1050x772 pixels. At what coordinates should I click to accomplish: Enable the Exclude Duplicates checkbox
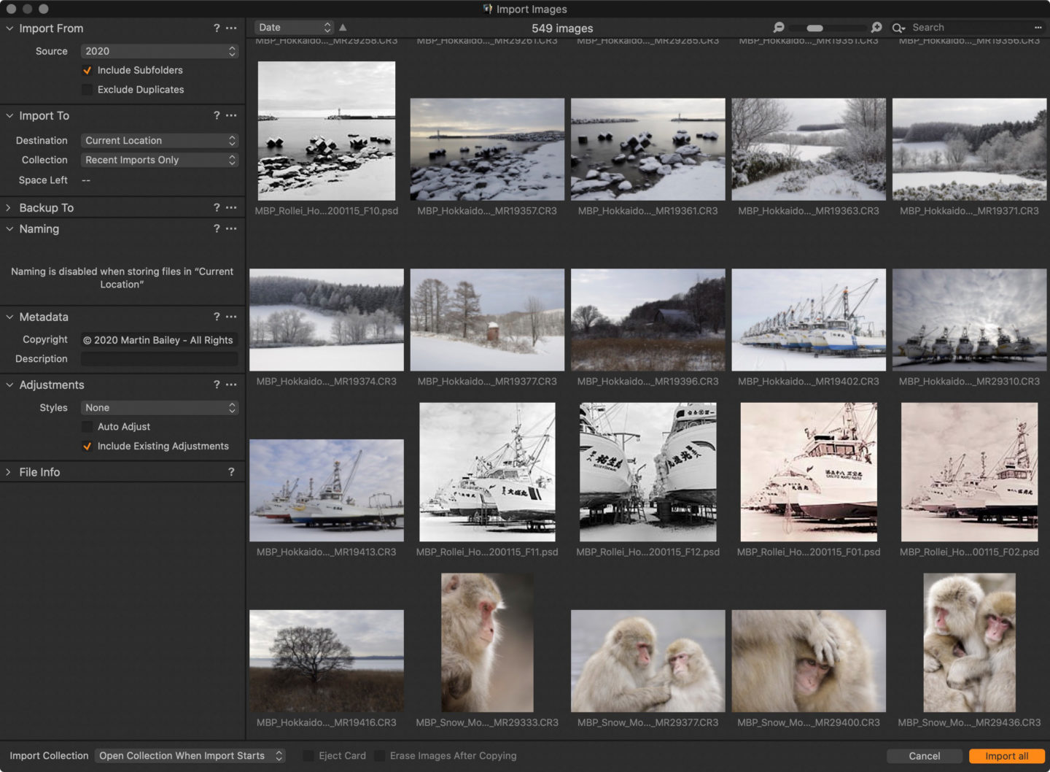tap(87, 90)
